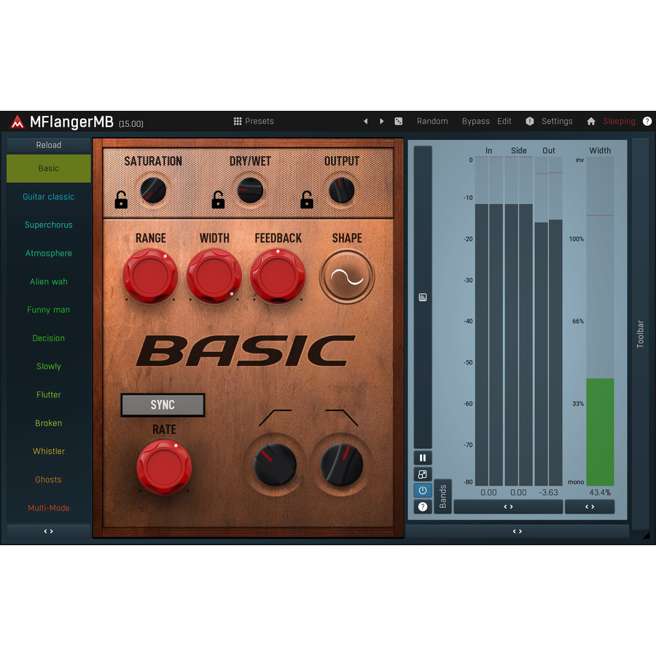Click the MFlangerMB logo icon
The width and height of the screenshot is (656, 656).
(x=17, y=122)
